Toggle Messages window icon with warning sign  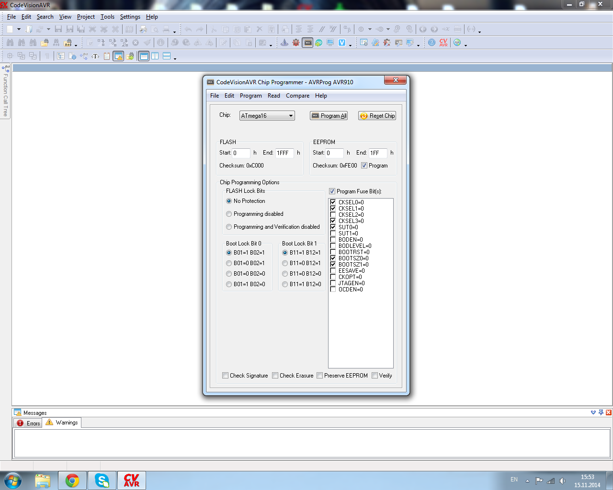point(118,56)
